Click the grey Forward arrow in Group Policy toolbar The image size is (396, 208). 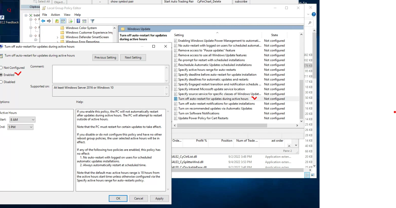(49, 21)
